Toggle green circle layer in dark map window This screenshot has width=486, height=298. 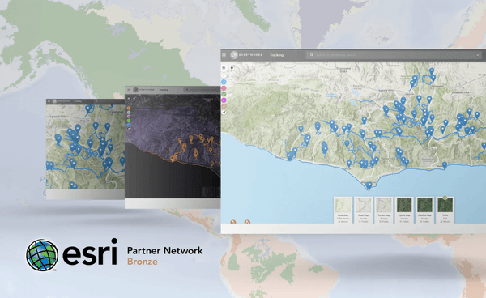pyautogui.click(x=129, y=121)
